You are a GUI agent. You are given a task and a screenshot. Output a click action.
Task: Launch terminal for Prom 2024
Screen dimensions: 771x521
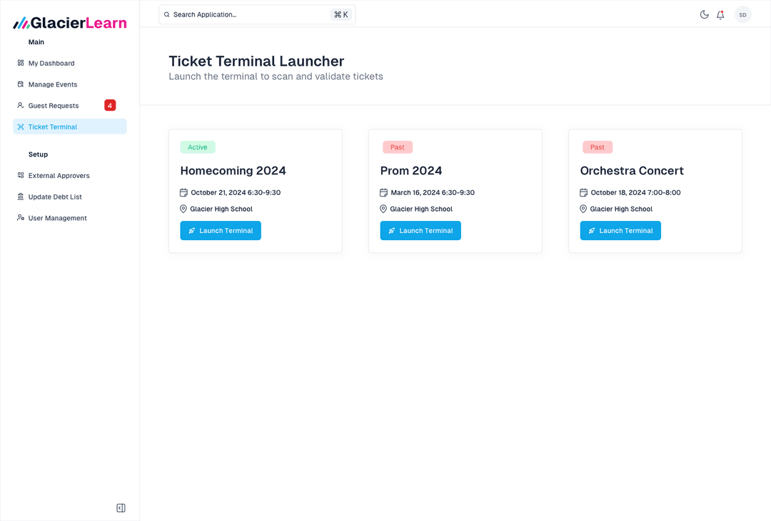[x=420, y=231]
